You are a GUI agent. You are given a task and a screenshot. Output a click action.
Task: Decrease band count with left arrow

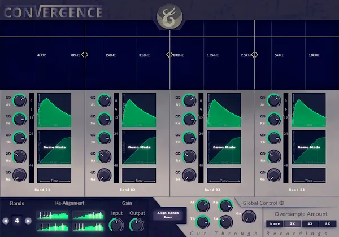pos(6,221)
